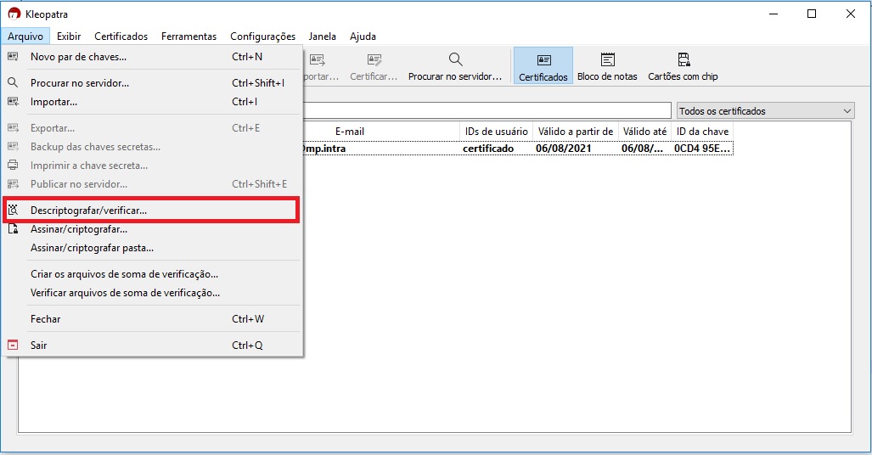This screenshot has width=872, height=455.
Task: Select Sair to quit Kleopatra
Action: 152,345
